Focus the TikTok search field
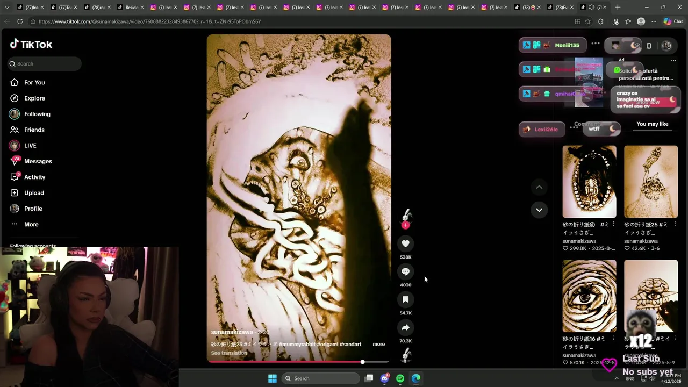This screenshot has width=688, height=387. [x=45, y=63]
